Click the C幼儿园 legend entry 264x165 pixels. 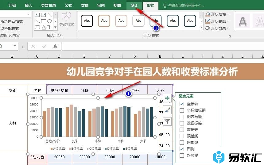[x=94, y=148]
